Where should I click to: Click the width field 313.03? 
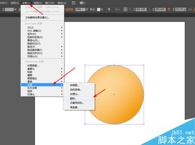click(181, 9)
